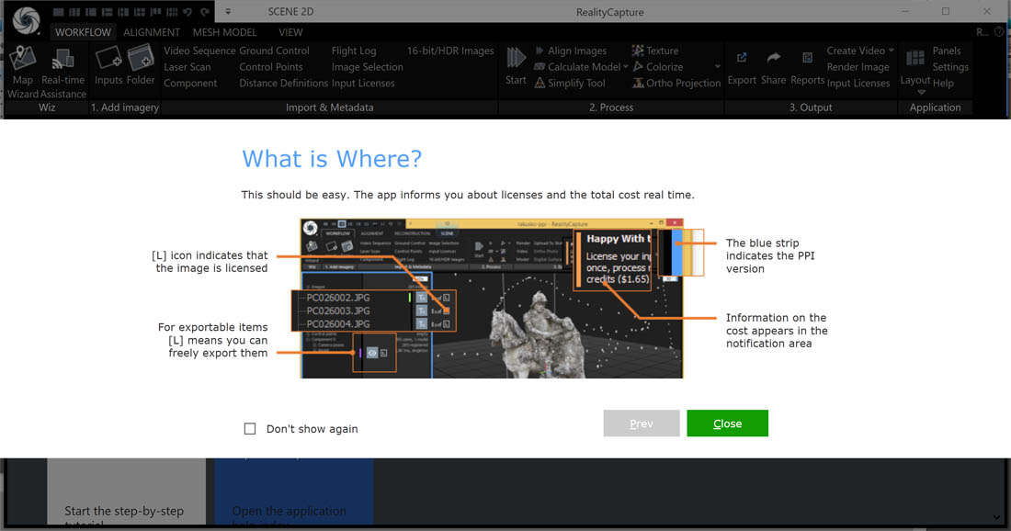Image resolution: width=1011 pixels, height=531 pixels.
Task: Tick the Don't show again checkbox
Action: (x=250, y=428)
